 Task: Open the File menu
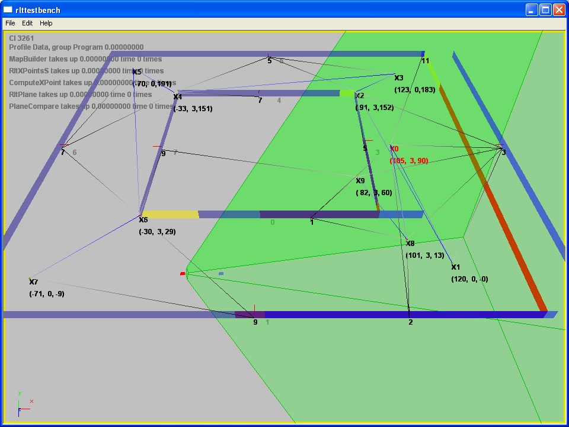coord(10,23)
